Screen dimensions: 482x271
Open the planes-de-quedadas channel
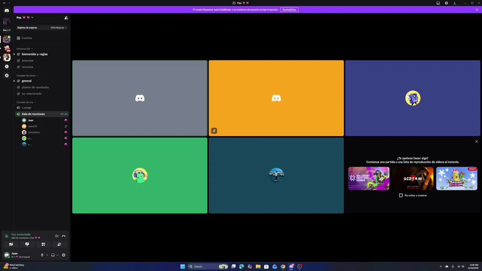coord(41,87)
